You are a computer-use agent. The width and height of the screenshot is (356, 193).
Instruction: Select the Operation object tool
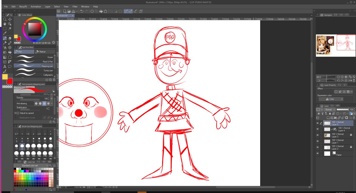(10, 24)
